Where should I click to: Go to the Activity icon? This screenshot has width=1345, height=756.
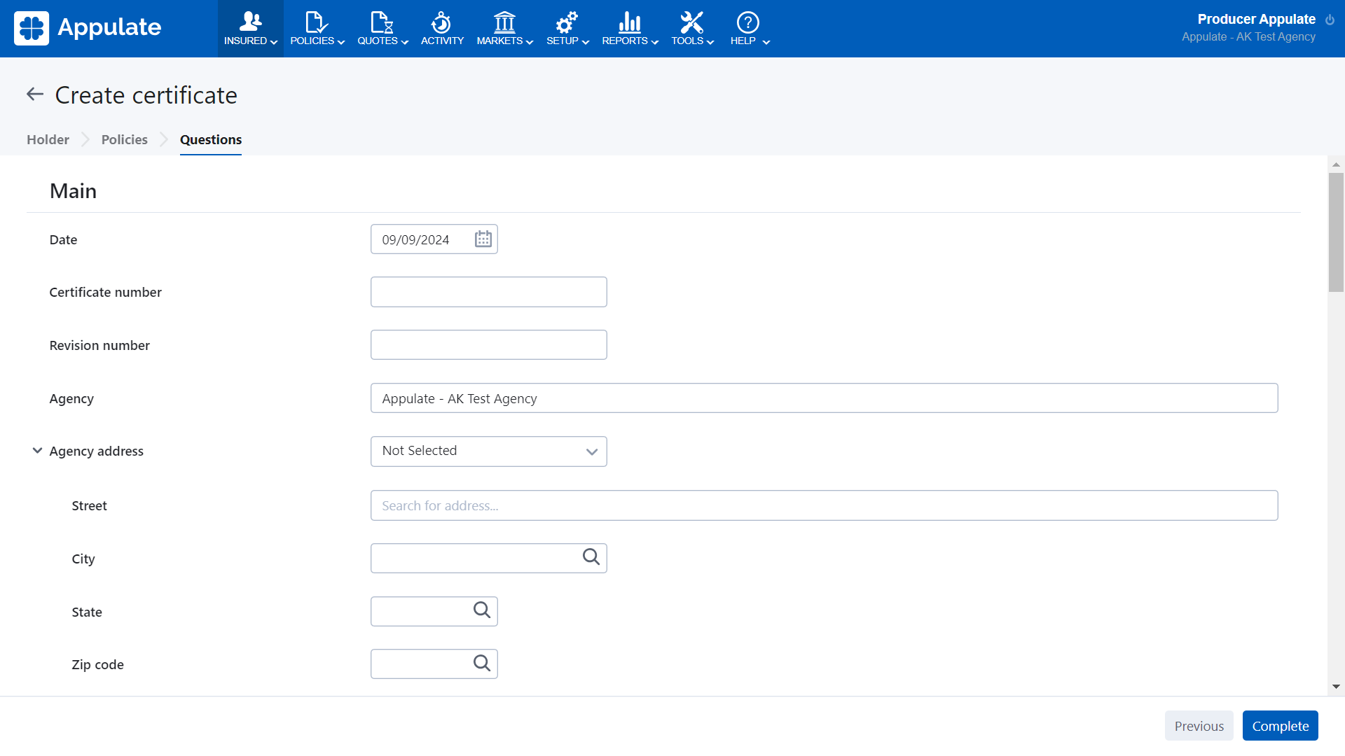(x=441, y=22)
